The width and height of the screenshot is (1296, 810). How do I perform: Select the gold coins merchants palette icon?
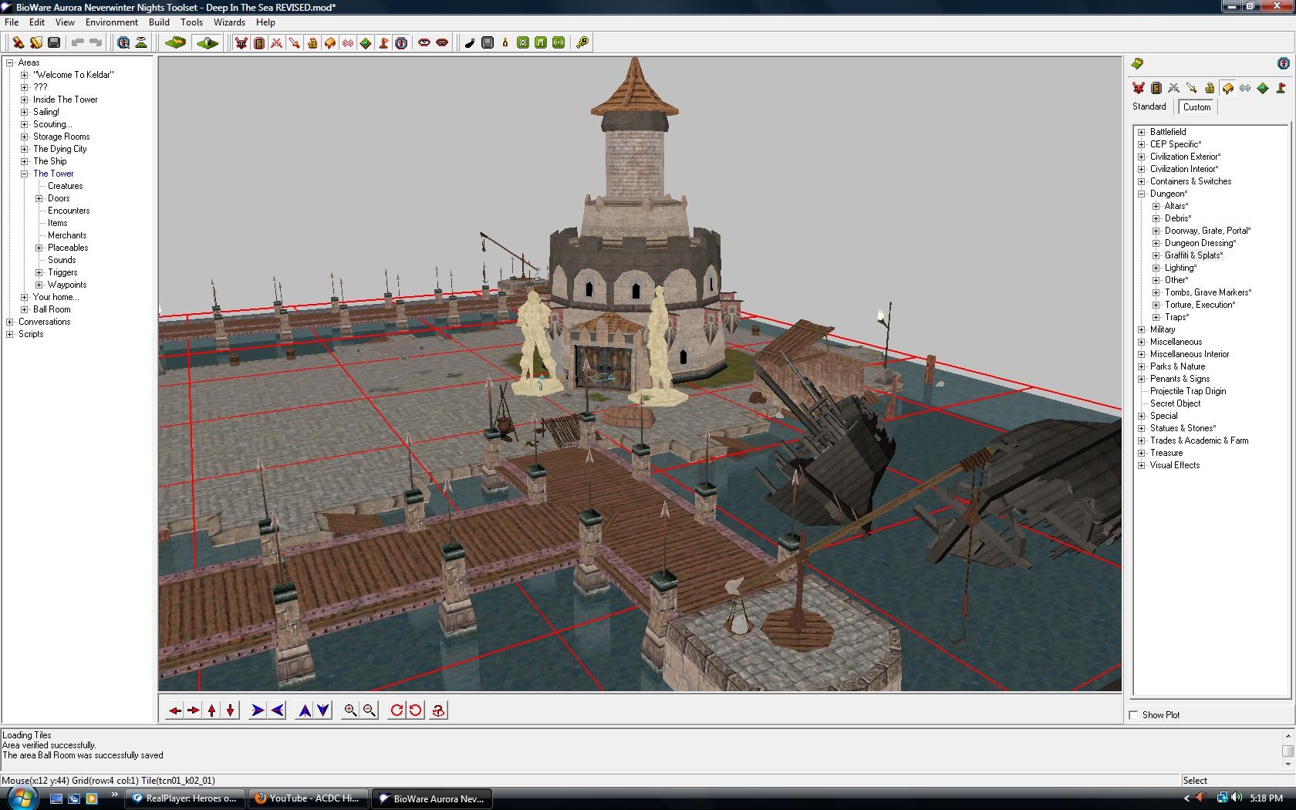coord(1210,88)
